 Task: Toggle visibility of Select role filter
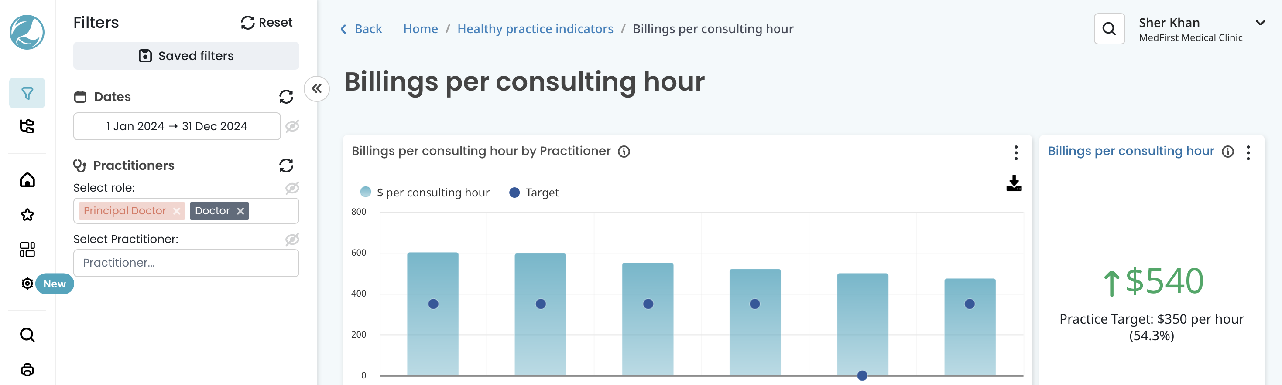[x=292, y=188]
